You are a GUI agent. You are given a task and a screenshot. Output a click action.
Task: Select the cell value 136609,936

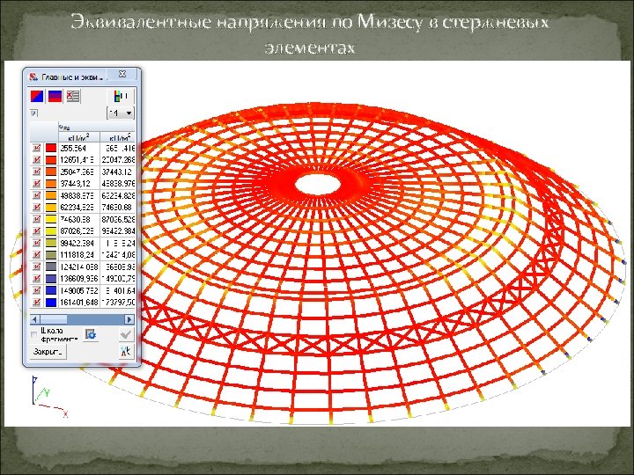79,278
